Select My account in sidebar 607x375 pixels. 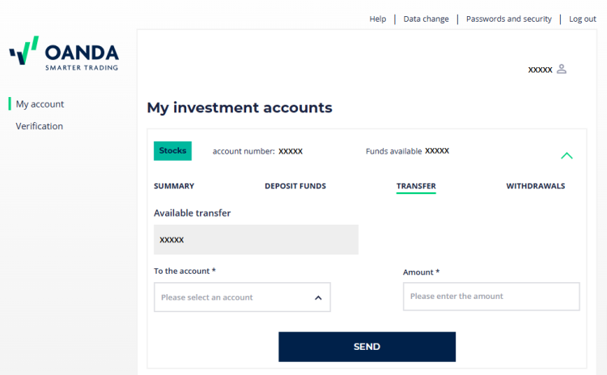[40, 104]
